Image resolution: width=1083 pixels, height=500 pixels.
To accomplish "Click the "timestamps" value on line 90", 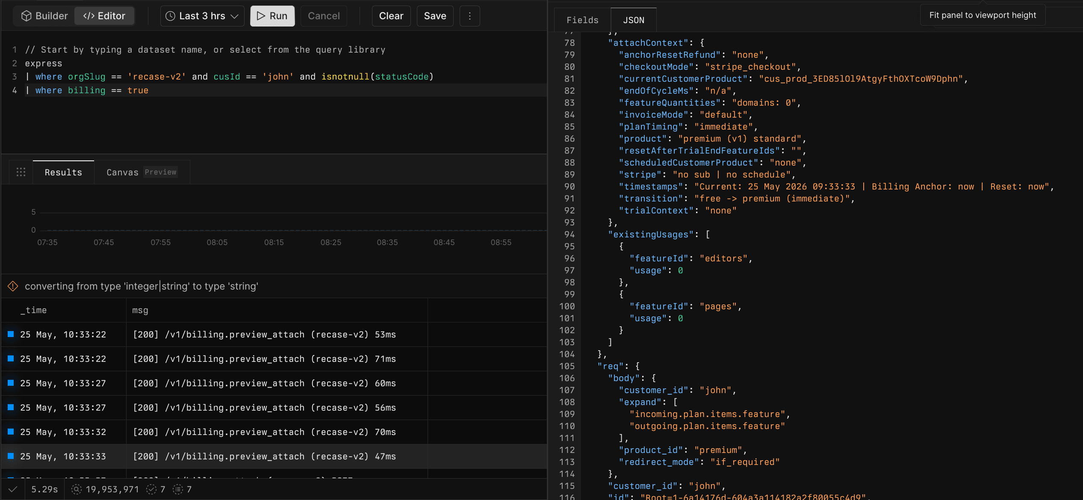I will [872, 186].
